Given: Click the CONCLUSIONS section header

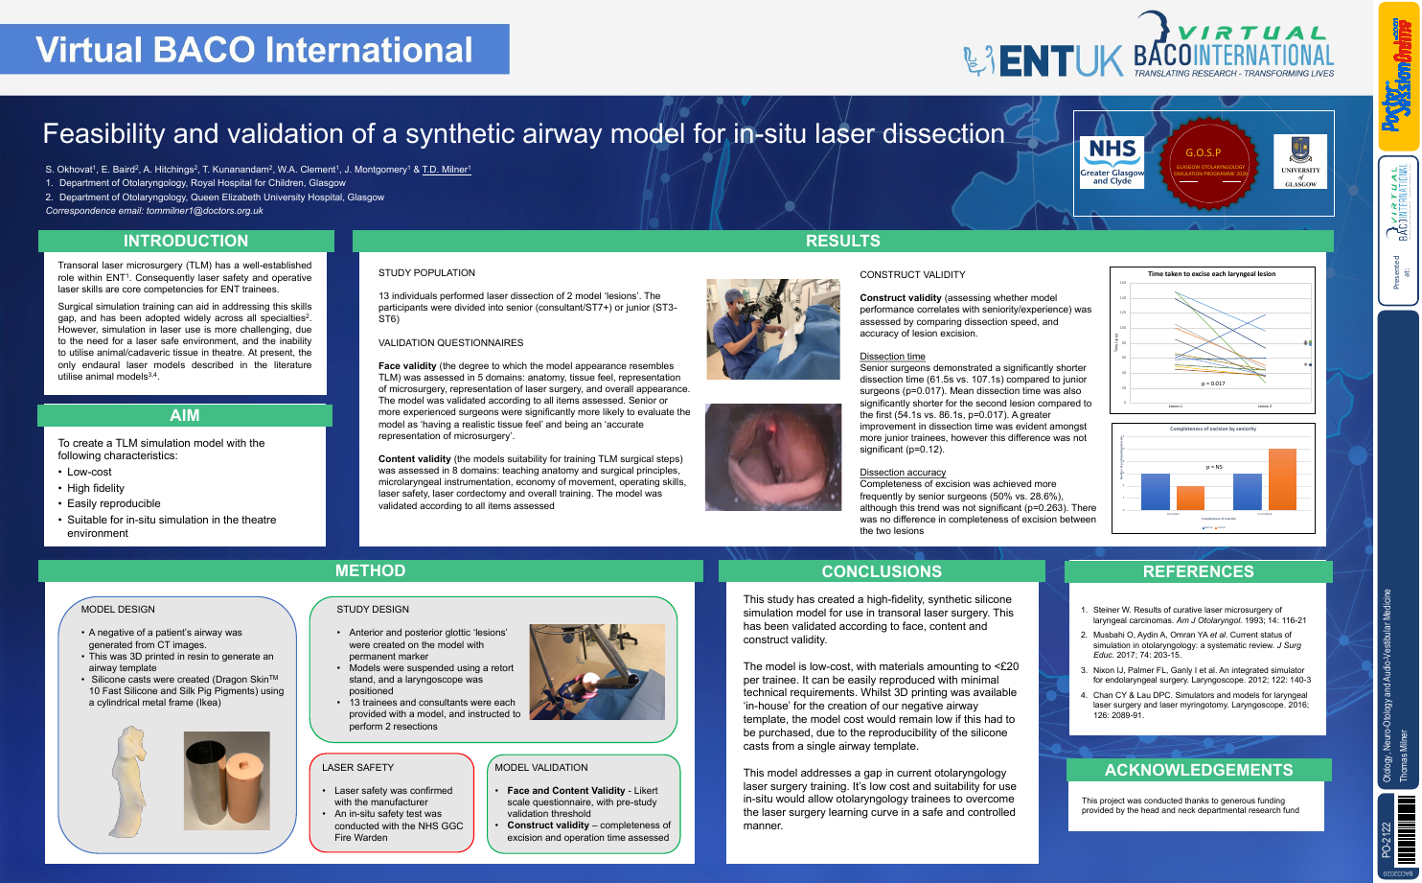Looking at the screenshot, I should coord(882,571).
